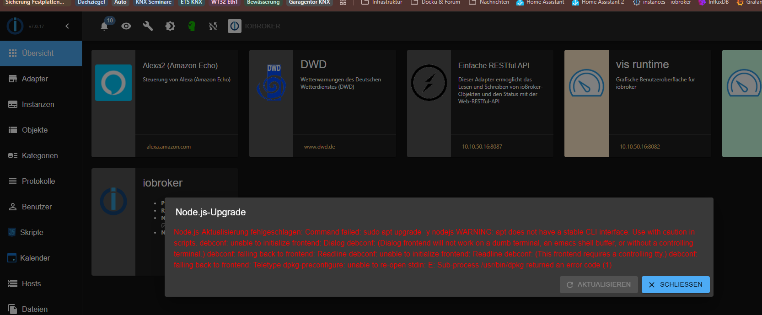Open Adapter in the sidebar
Viewport: 762px width, 315px height.
35,79
